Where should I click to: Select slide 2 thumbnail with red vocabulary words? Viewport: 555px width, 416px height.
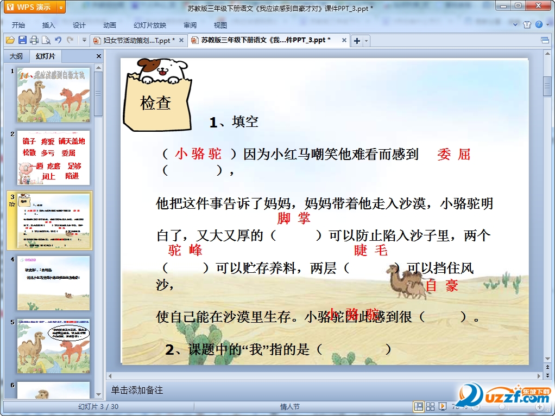click(53, 158)
